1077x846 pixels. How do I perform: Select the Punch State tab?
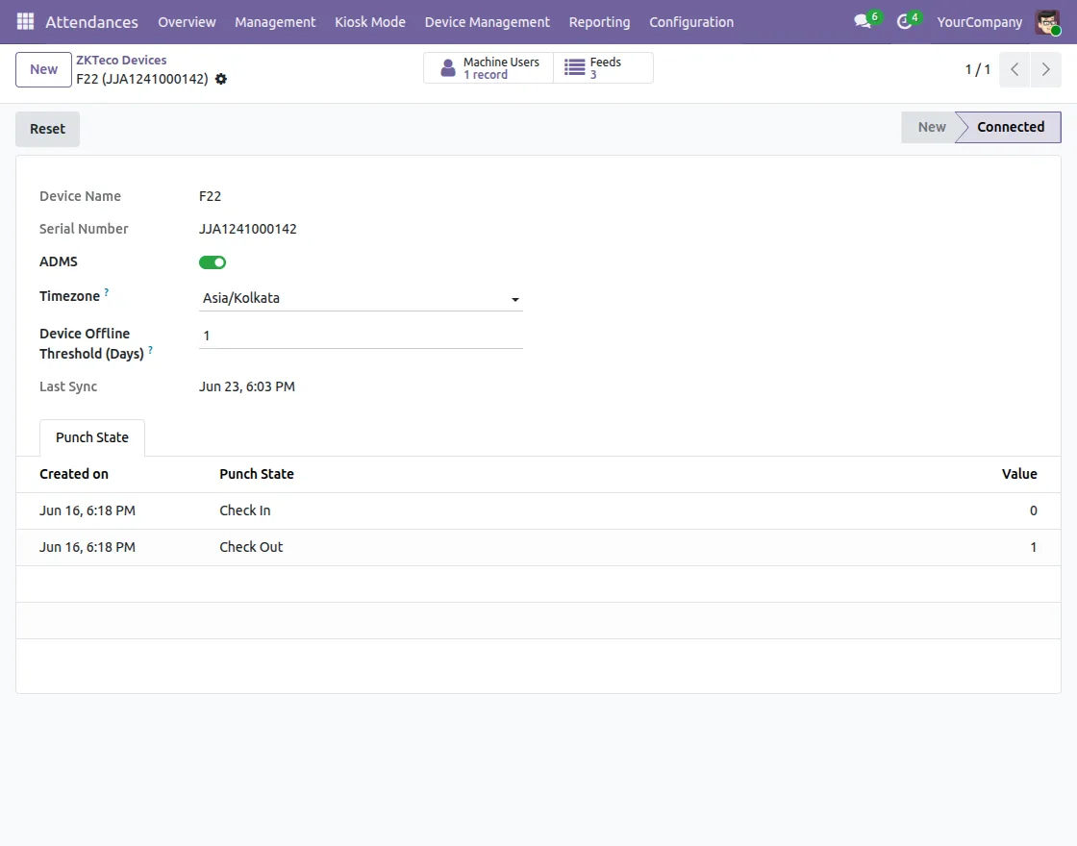(x=92, y=437)
